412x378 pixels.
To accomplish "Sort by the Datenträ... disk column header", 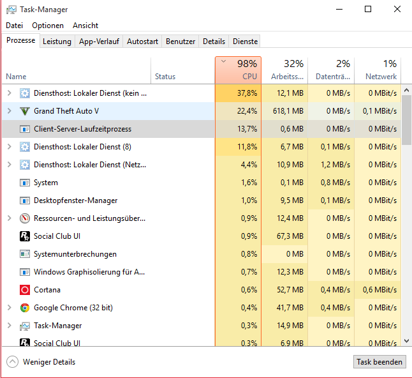I will [x=331, y=70].
